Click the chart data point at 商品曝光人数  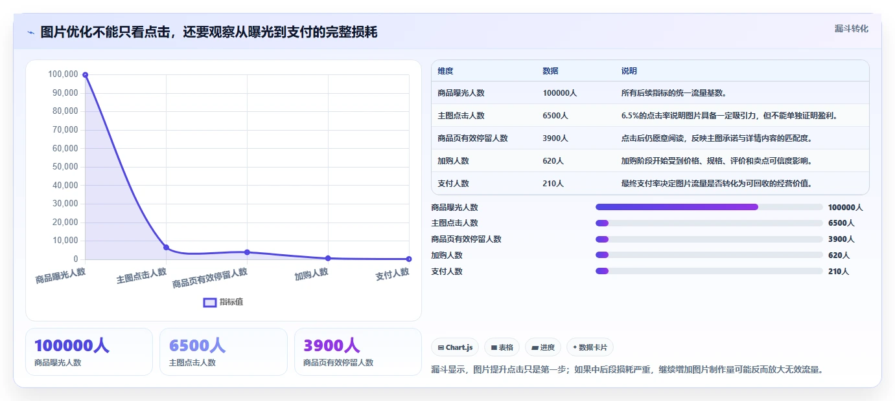click(x=85, y=75)
